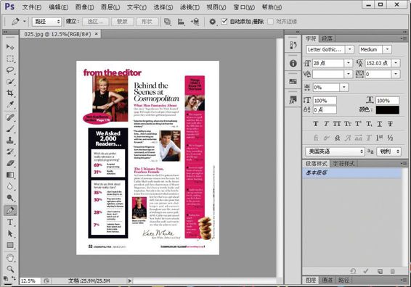Select the Clone Stamp tool
Viewport: 411px width, 287px height.
10,140
